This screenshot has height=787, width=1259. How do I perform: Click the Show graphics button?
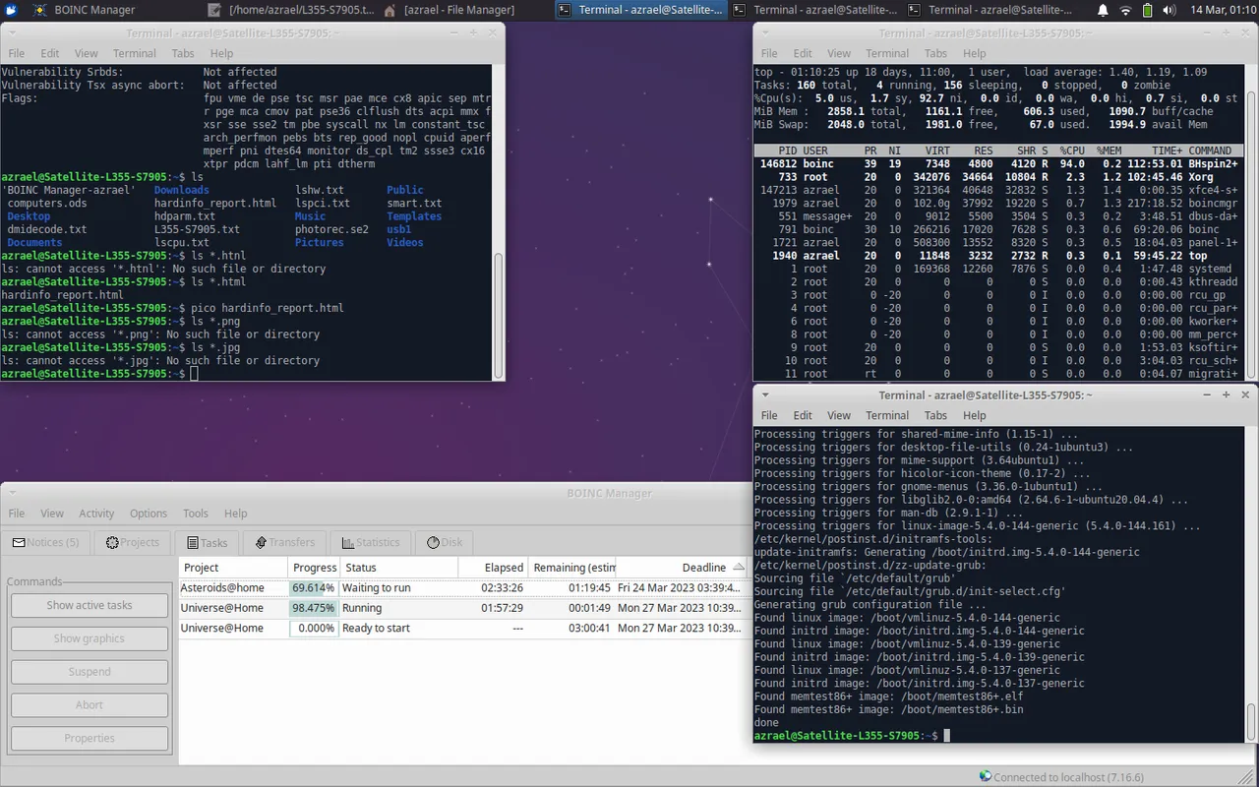click(x=90, y=638)
